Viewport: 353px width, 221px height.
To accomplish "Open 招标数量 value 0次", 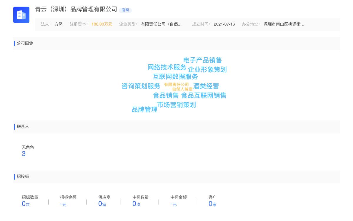I will [26, 204].
